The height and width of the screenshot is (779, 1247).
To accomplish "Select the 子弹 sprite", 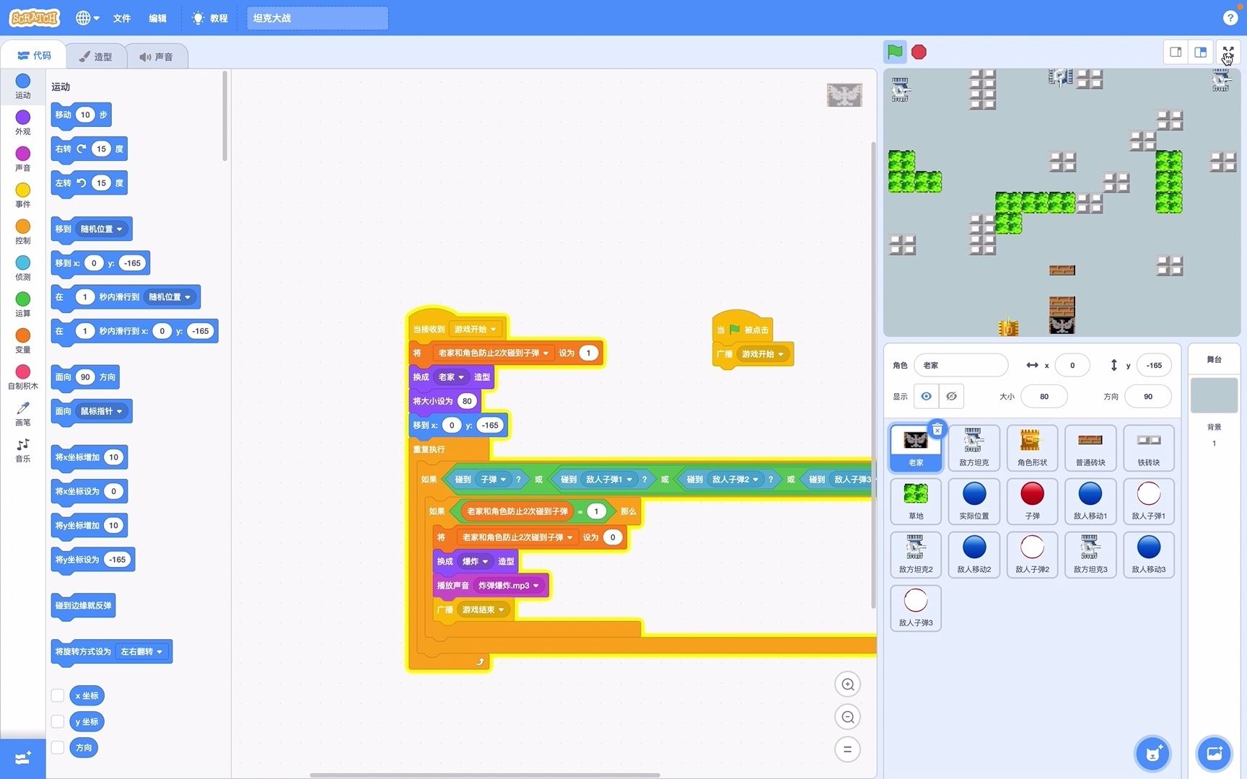I will tap(1032, 501).
